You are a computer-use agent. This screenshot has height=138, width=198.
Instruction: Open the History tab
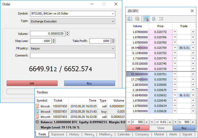(x=74, y=134)
